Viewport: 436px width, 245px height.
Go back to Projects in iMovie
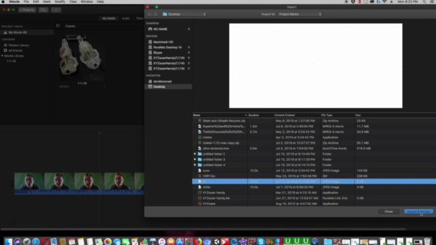27,10
